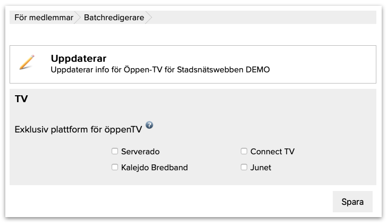The height and width of the screenshot is (224, 387).
Task: Go to the Batchredigerare breadcrumb
Action: [x=114, y=18]
